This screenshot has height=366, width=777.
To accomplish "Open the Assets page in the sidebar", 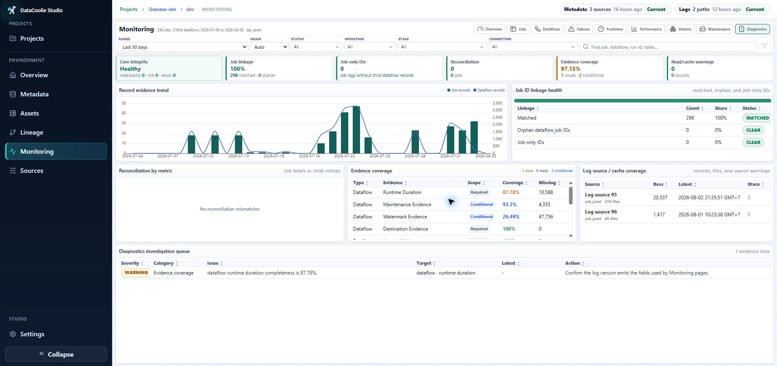I will tap(56, 113).
